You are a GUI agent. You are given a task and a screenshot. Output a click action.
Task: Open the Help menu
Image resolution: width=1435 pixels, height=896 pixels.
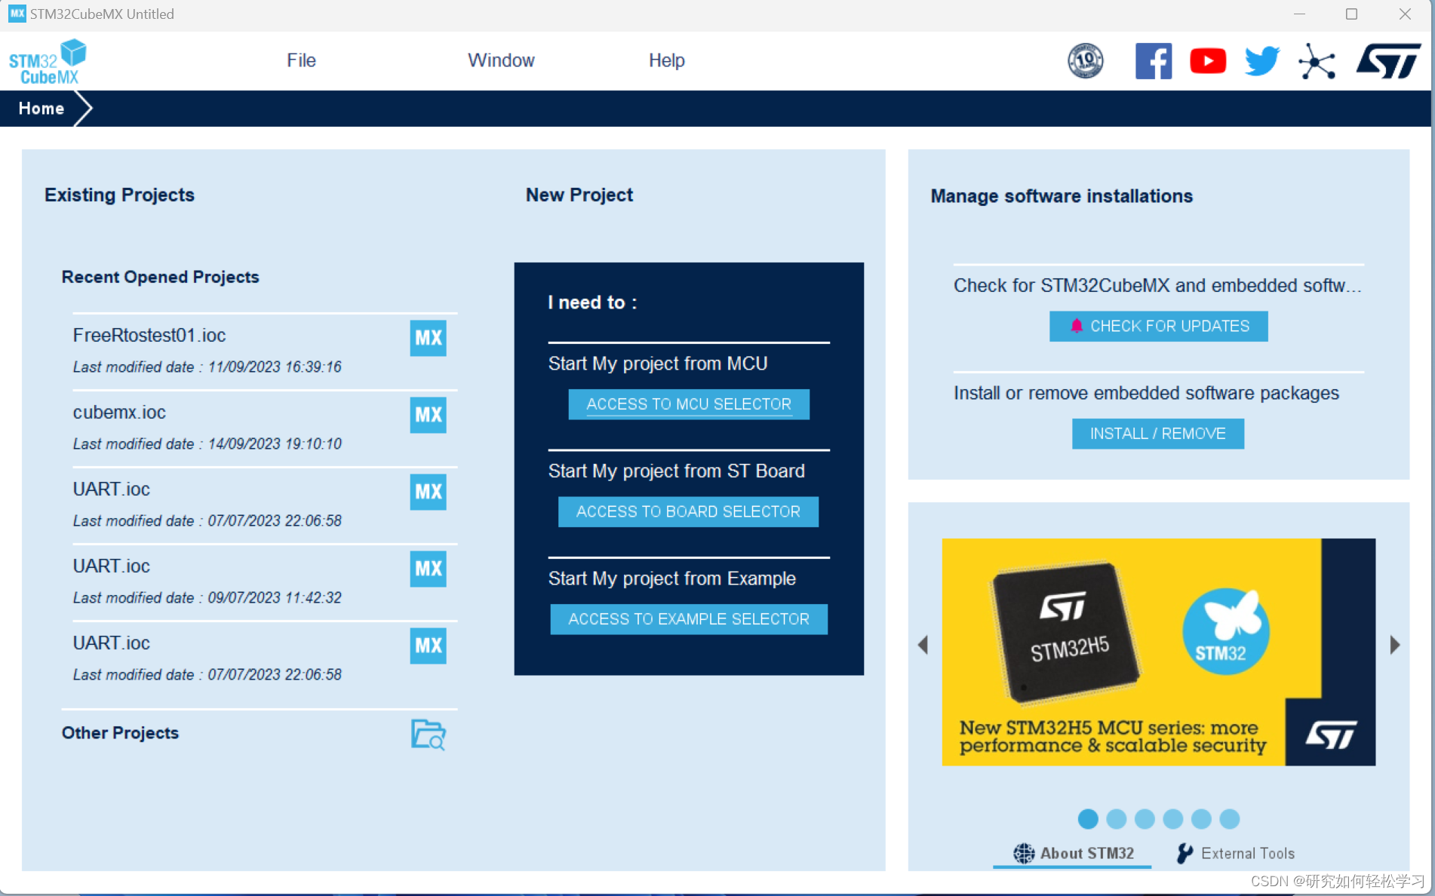coord(667,60)
